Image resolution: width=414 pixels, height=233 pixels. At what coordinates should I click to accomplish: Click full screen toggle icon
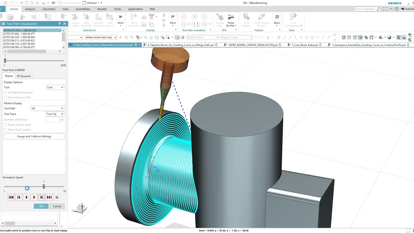pyautogui.click(x=385, y=9)
